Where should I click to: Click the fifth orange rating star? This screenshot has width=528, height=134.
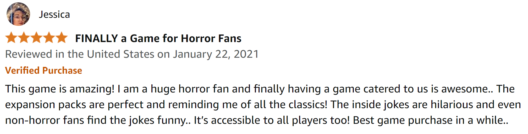click(x=62, y=38)
